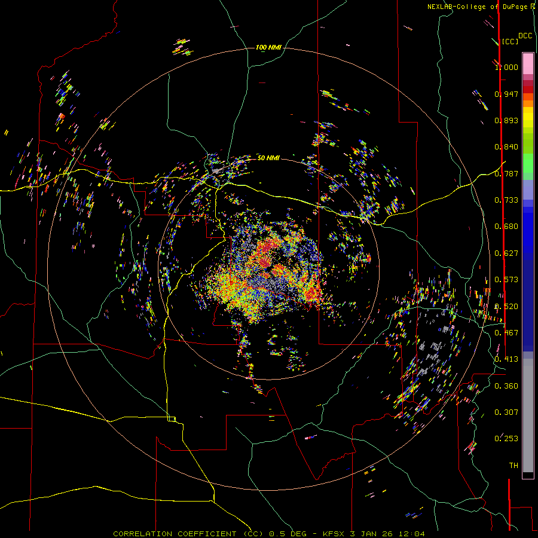Click the 0.627 scale value

coord(506,253)
